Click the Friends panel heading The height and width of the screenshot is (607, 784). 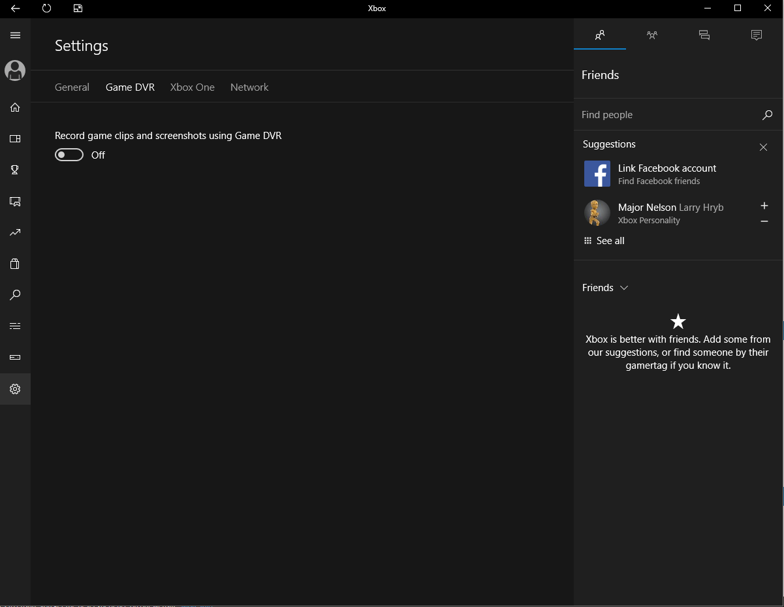coord(600,75)
